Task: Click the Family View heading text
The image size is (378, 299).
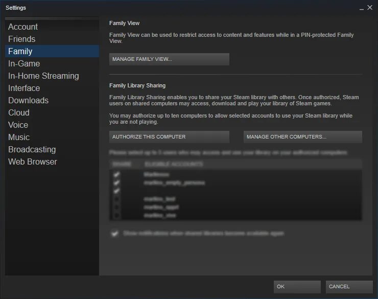Action: coord(125,23)
